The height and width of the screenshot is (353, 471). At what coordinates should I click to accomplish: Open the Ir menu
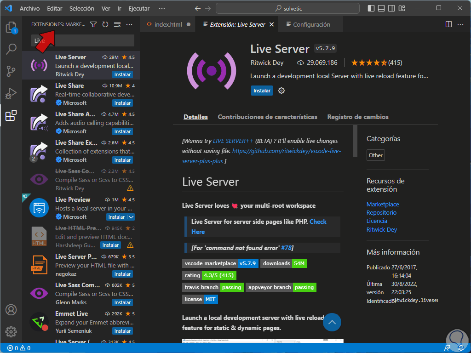click(x=119, y=8)
